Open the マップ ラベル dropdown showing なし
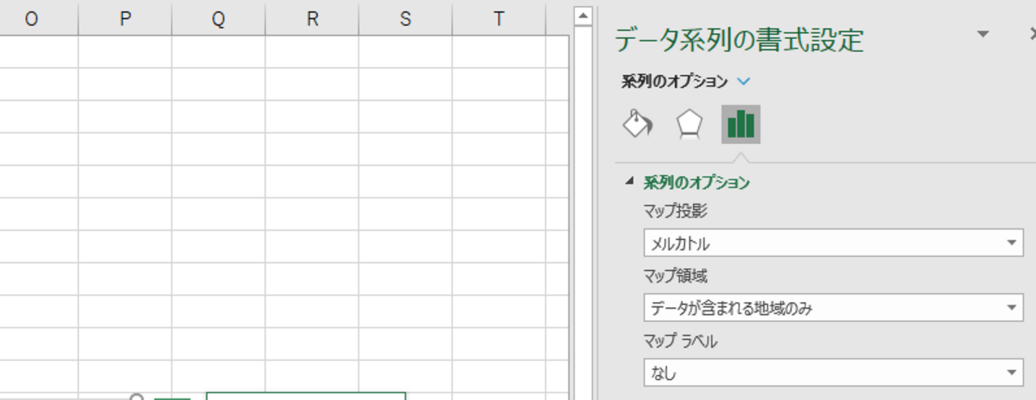 tap(833, 373)
